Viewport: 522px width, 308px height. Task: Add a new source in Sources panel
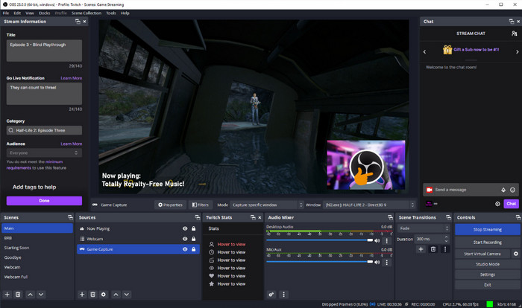82,295
